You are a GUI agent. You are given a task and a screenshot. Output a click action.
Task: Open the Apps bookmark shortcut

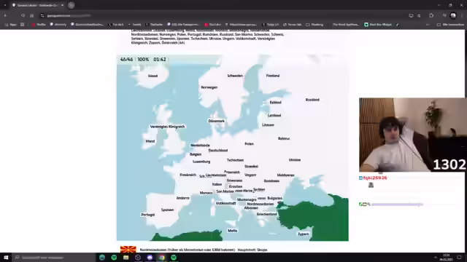tap(11, 25)
